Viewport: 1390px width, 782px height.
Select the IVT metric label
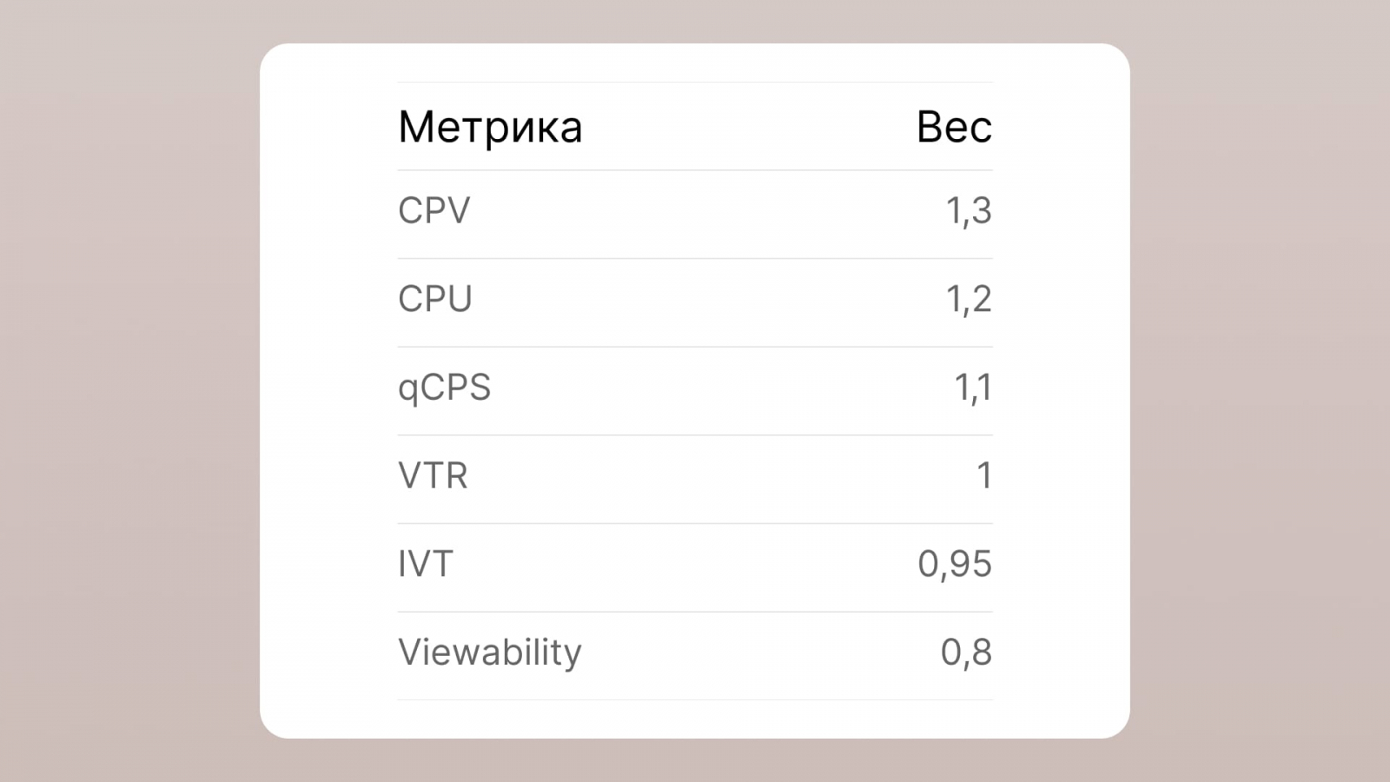(425, 564)
